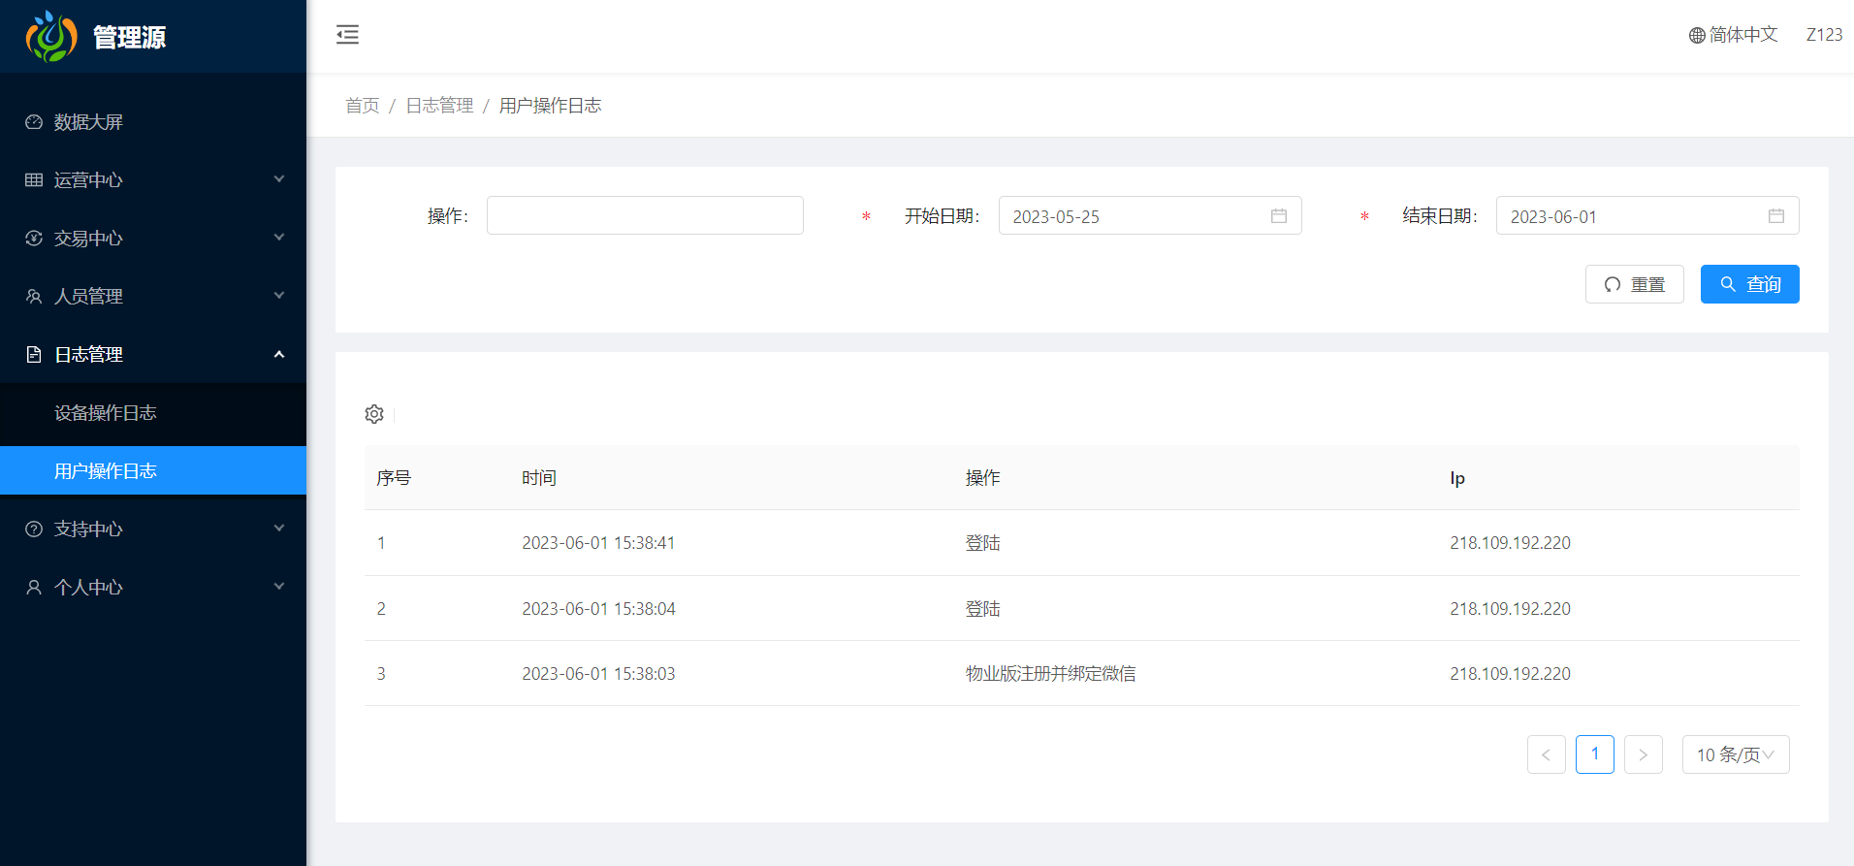Open the 交易中心 sidebar menu
Viewport: 1854px width, 866px height.
(153, 239)
